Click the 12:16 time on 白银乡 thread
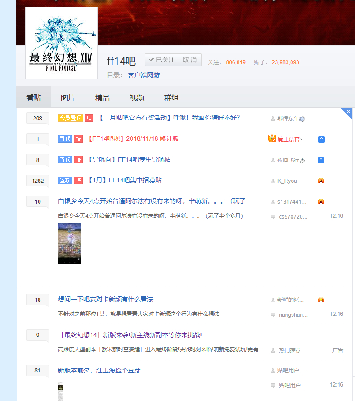Screen dimensions: 355x401 pyautogui.click(x=336, y=216)
